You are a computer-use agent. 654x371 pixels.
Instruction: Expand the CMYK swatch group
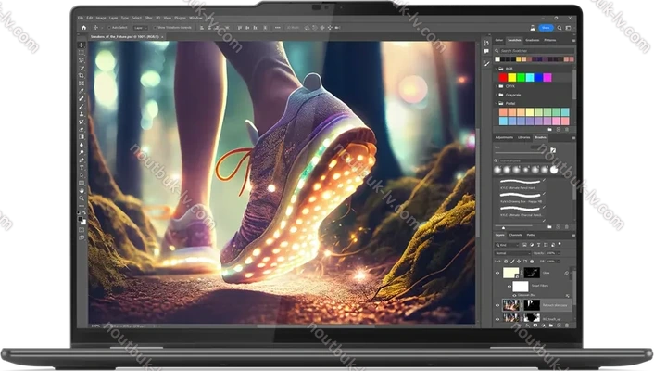(x=497, y=85)
